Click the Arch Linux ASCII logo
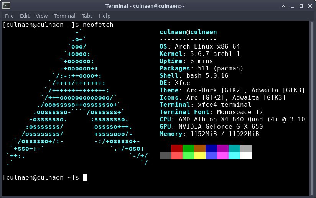316x198 pixels. pyautogui.click(x=77, y=98)
